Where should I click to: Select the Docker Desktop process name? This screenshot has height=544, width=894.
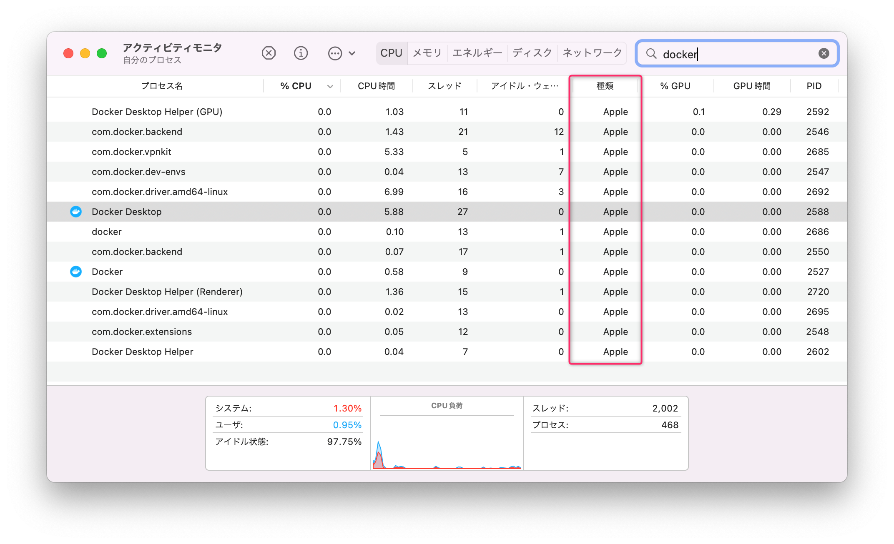click(x=126, y=212)
